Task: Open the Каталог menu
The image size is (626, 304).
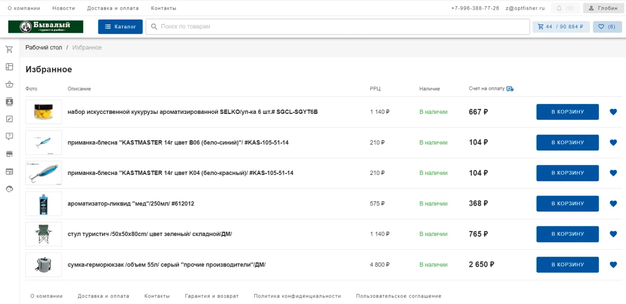Action: [x=120, y=26]
